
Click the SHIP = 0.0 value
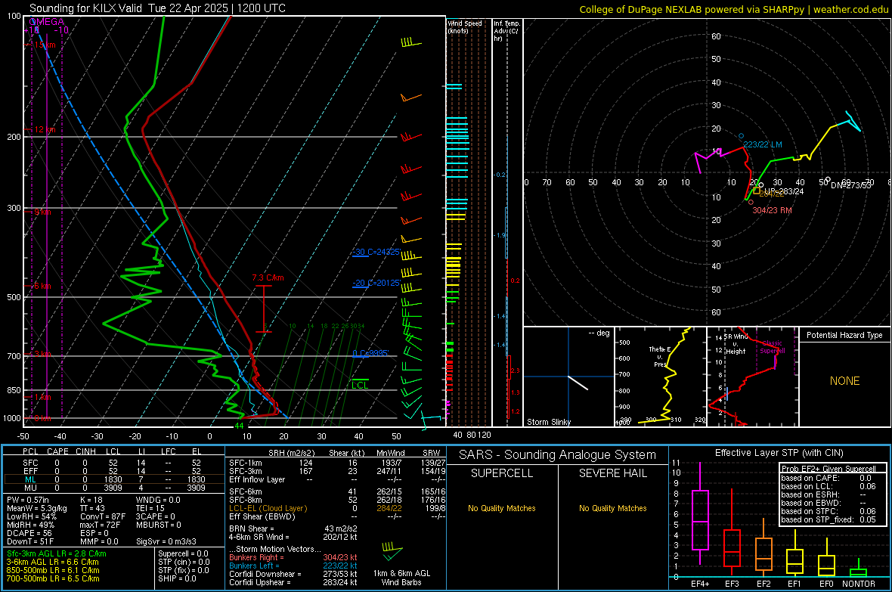pyautogui.click(x=177, y=578)
